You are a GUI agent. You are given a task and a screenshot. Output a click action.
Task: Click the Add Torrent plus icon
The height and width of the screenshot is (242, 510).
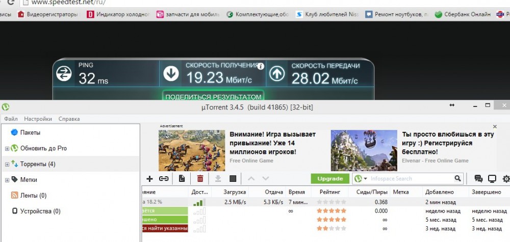pos(149,179)
